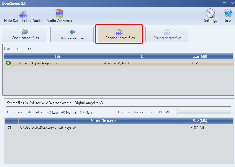The width and height of the screenshot is (235, 167).
Task: Click secret files Size (MB) column header
Action: tap(200, 121)
